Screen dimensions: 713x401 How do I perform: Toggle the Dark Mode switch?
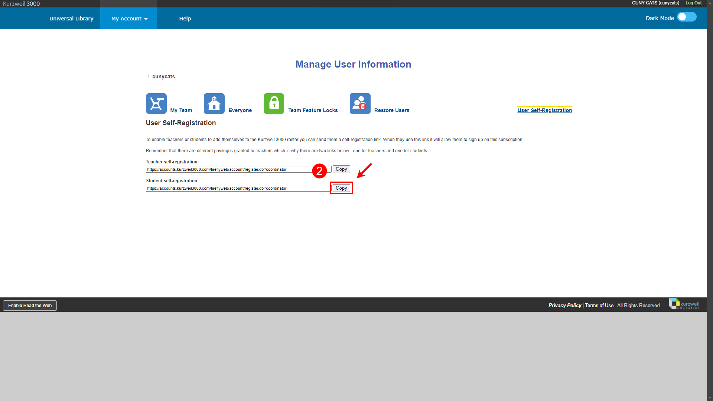(687, 17)
